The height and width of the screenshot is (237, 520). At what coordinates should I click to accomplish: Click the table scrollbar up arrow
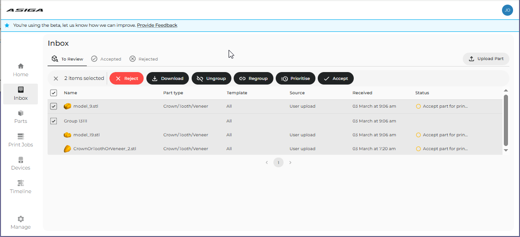coord(506,90)
